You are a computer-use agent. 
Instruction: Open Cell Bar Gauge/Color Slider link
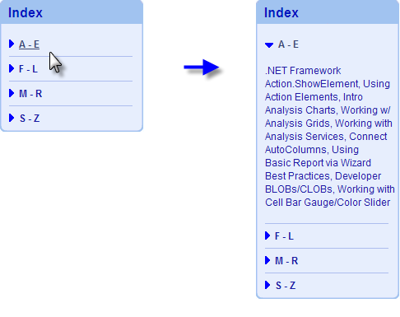(x=328, y=203)
